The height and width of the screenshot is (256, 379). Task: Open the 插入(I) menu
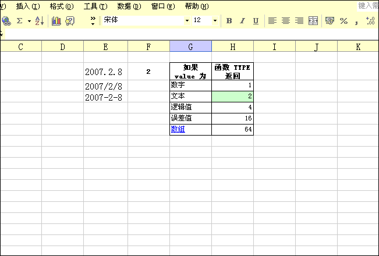(x=28, y=6)
